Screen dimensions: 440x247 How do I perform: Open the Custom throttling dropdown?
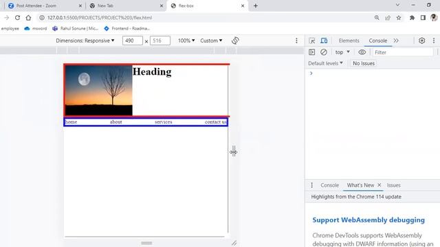(x=211, y=40)
